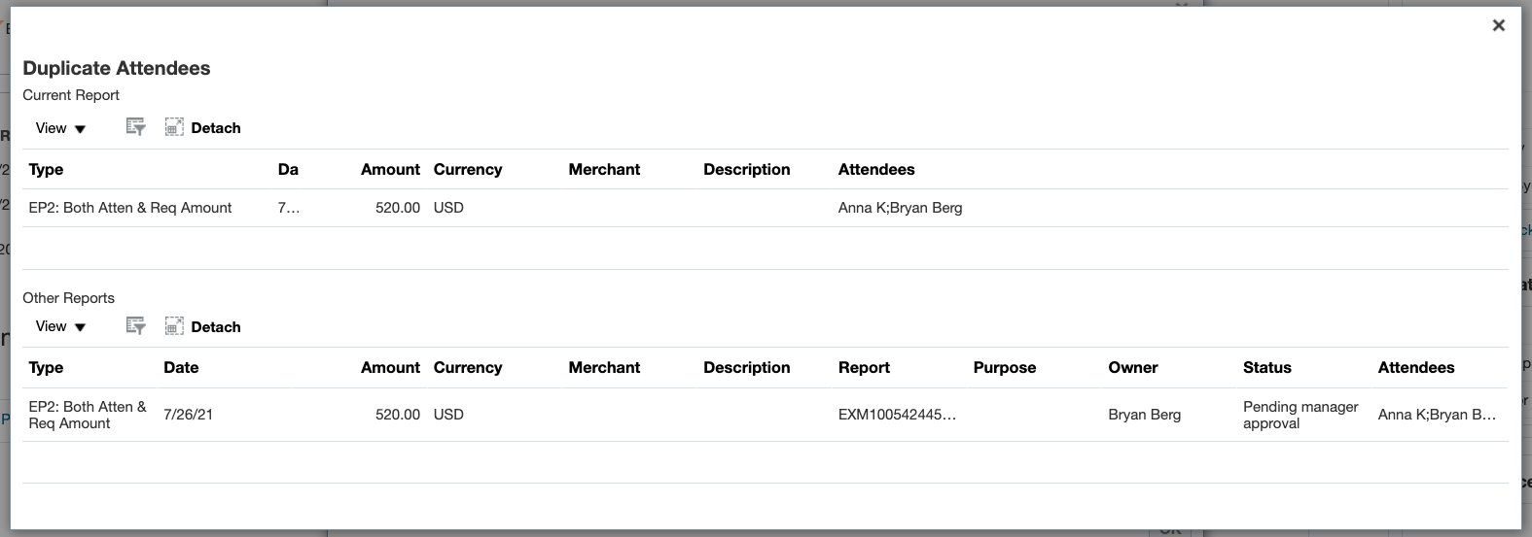Click the Status column header in Other Reports
The image size is (1532, 537).
pos(1266,367)
